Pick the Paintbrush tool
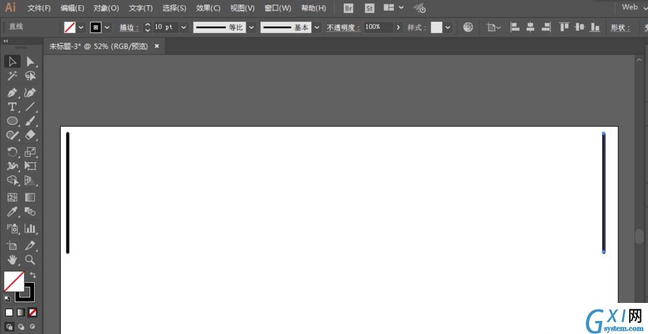 pos(30,121)
